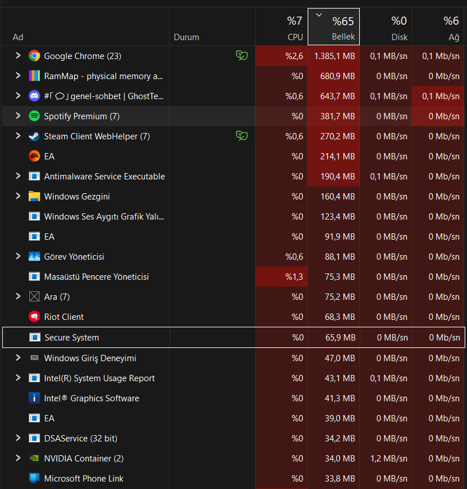Expand the Spotify Premium process group
467x489 pixels.
(18, 116)
